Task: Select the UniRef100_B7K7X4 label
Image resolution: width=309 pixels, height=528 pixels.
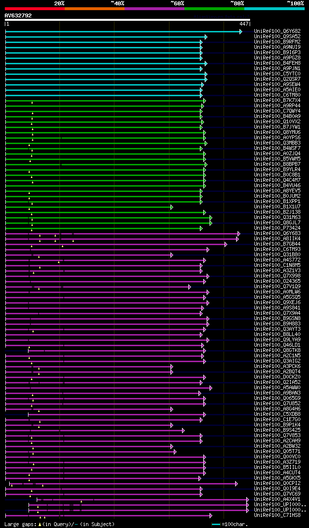Action: tap(278, 101)
